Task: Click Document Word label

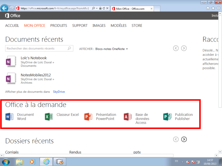Action: click(26, 116)
